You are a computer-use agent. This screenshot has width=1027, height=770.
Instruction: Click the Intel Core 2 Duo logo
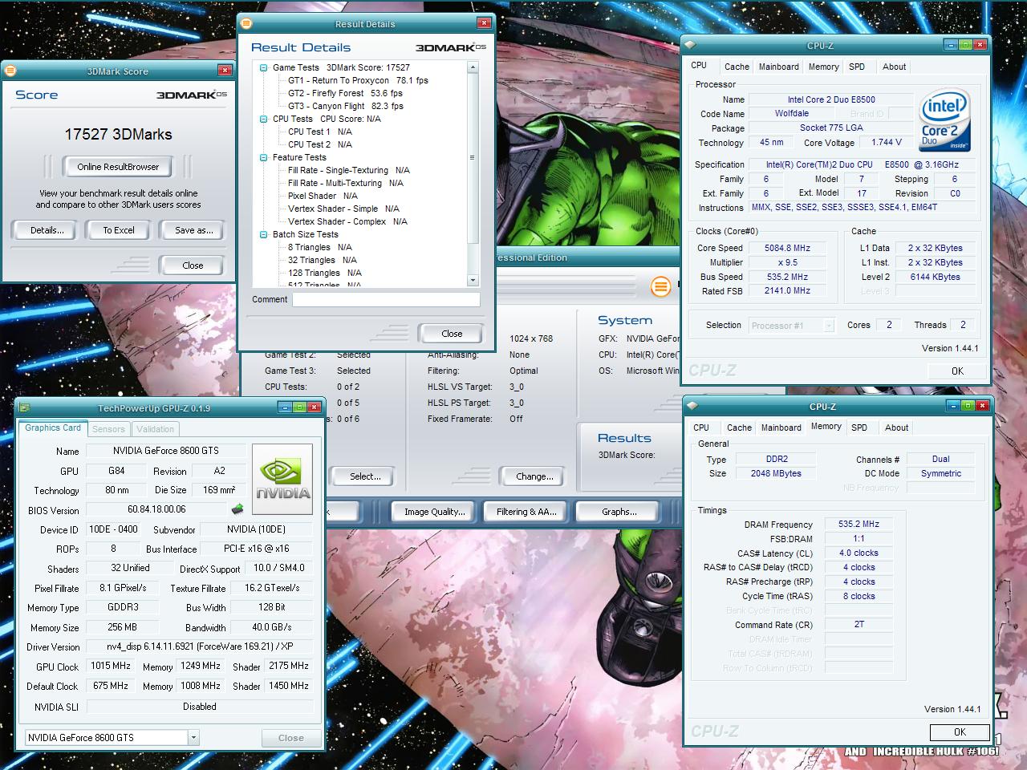[945, 120]
